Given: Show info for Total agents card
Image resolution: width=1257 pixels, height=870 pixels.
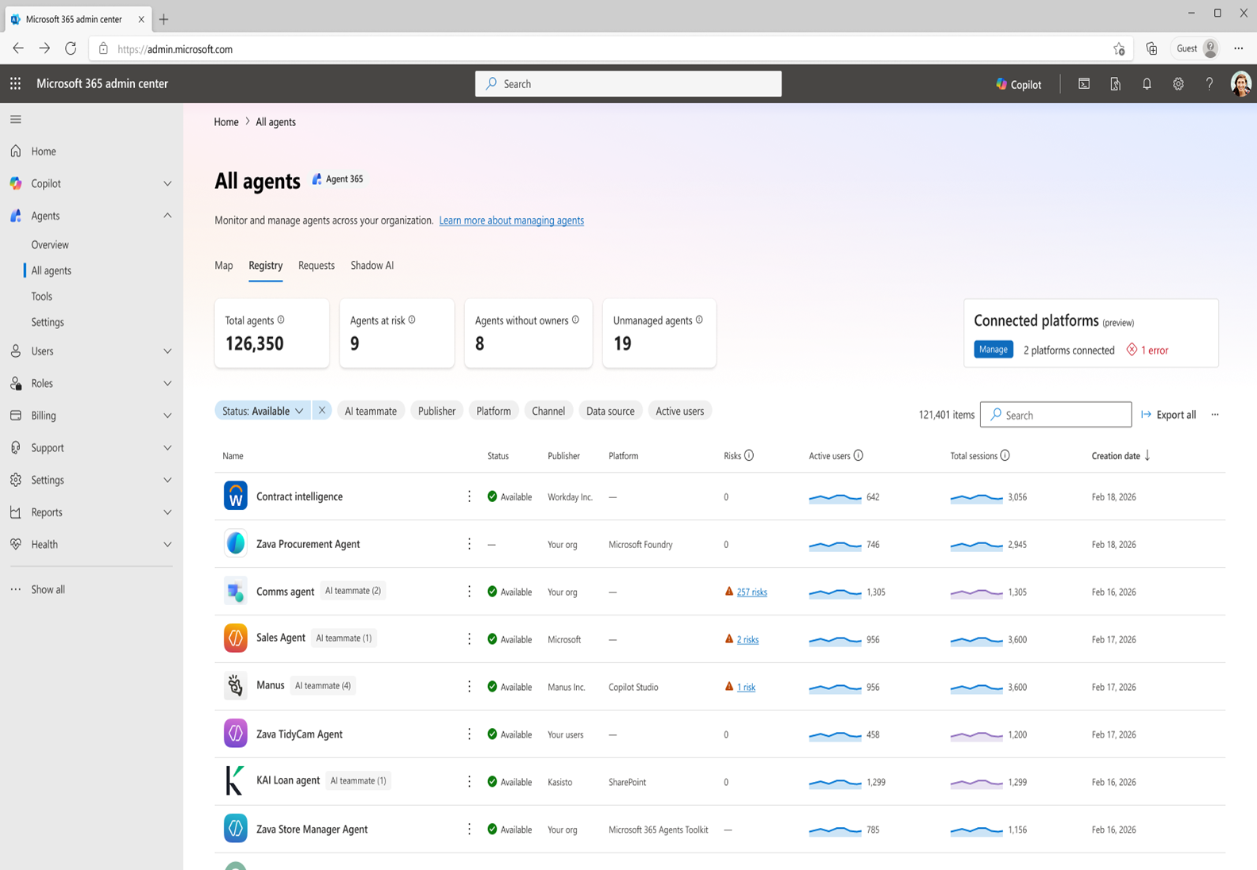Looking at the screenshot, I should point(281,320).
